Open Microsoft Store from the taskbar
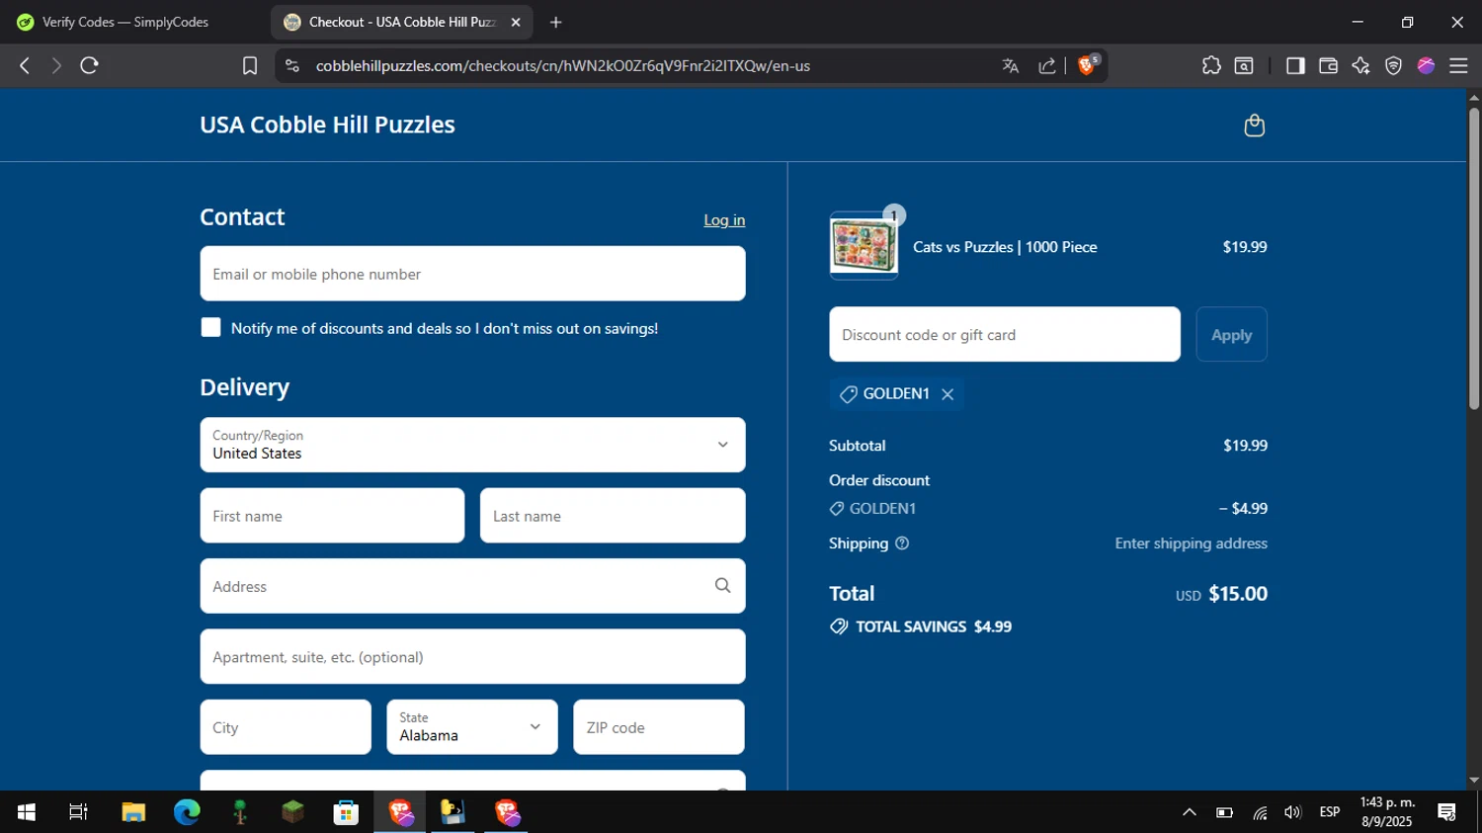The width and height of the screenshot is (1482, 833). click(x=346, y=812)
